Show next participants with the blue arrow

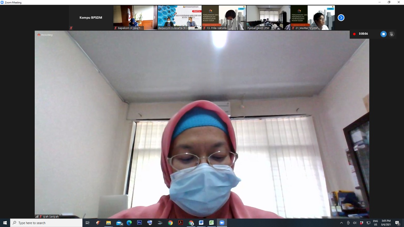pyautogui.click(x=341, y=18)
